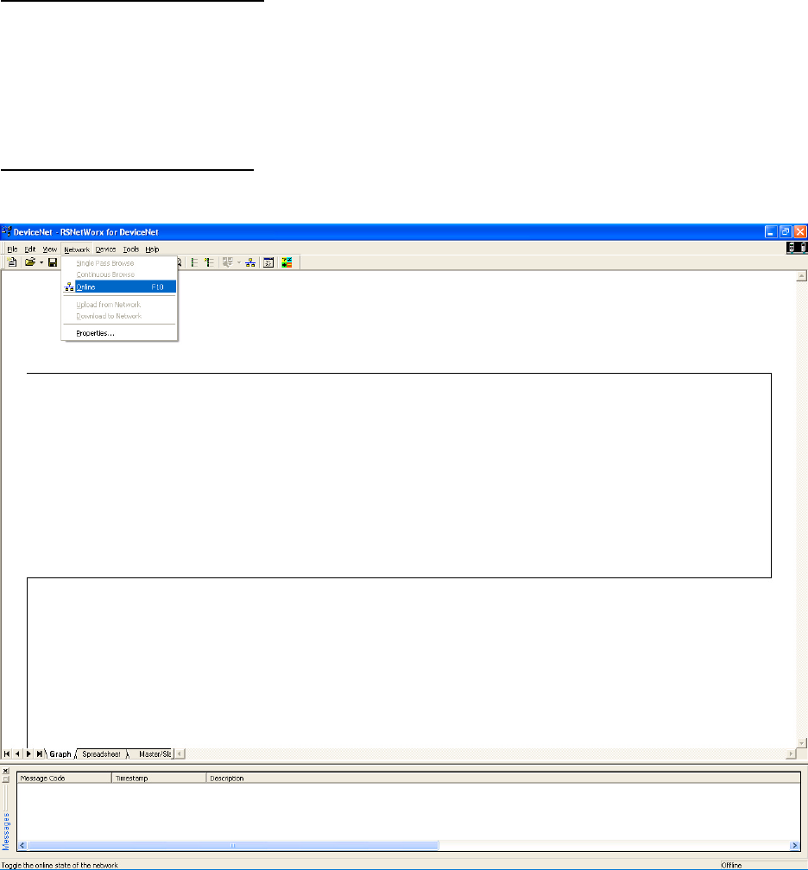Screen dimensions: 808x870
Task: Click the devices icon at menu bar right
Action: click(796, 248)
